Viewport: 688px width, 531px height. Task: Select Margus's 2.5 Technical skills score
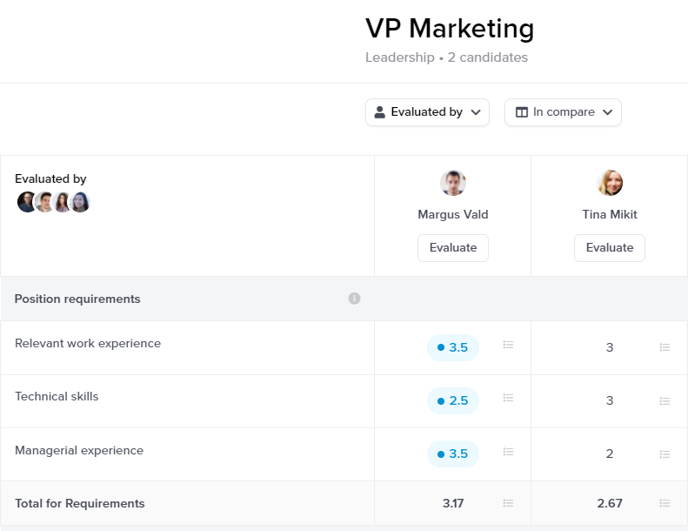coord(452,400)
